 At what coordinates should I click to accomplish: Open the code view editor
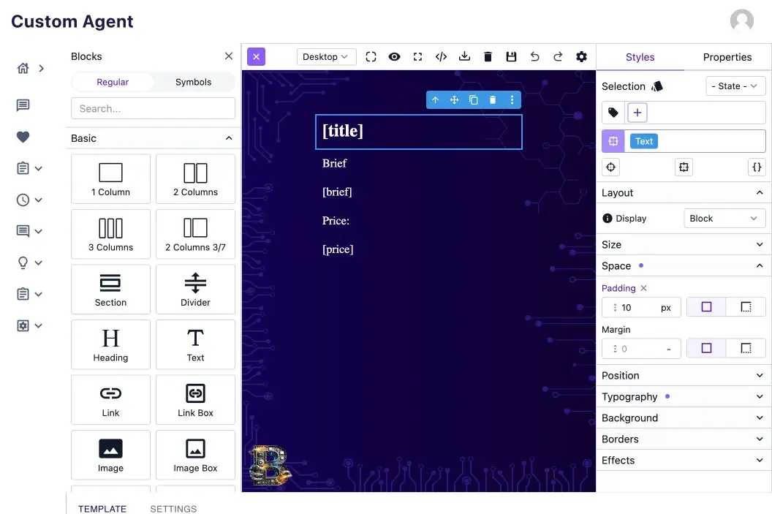(x=441, y=56)
